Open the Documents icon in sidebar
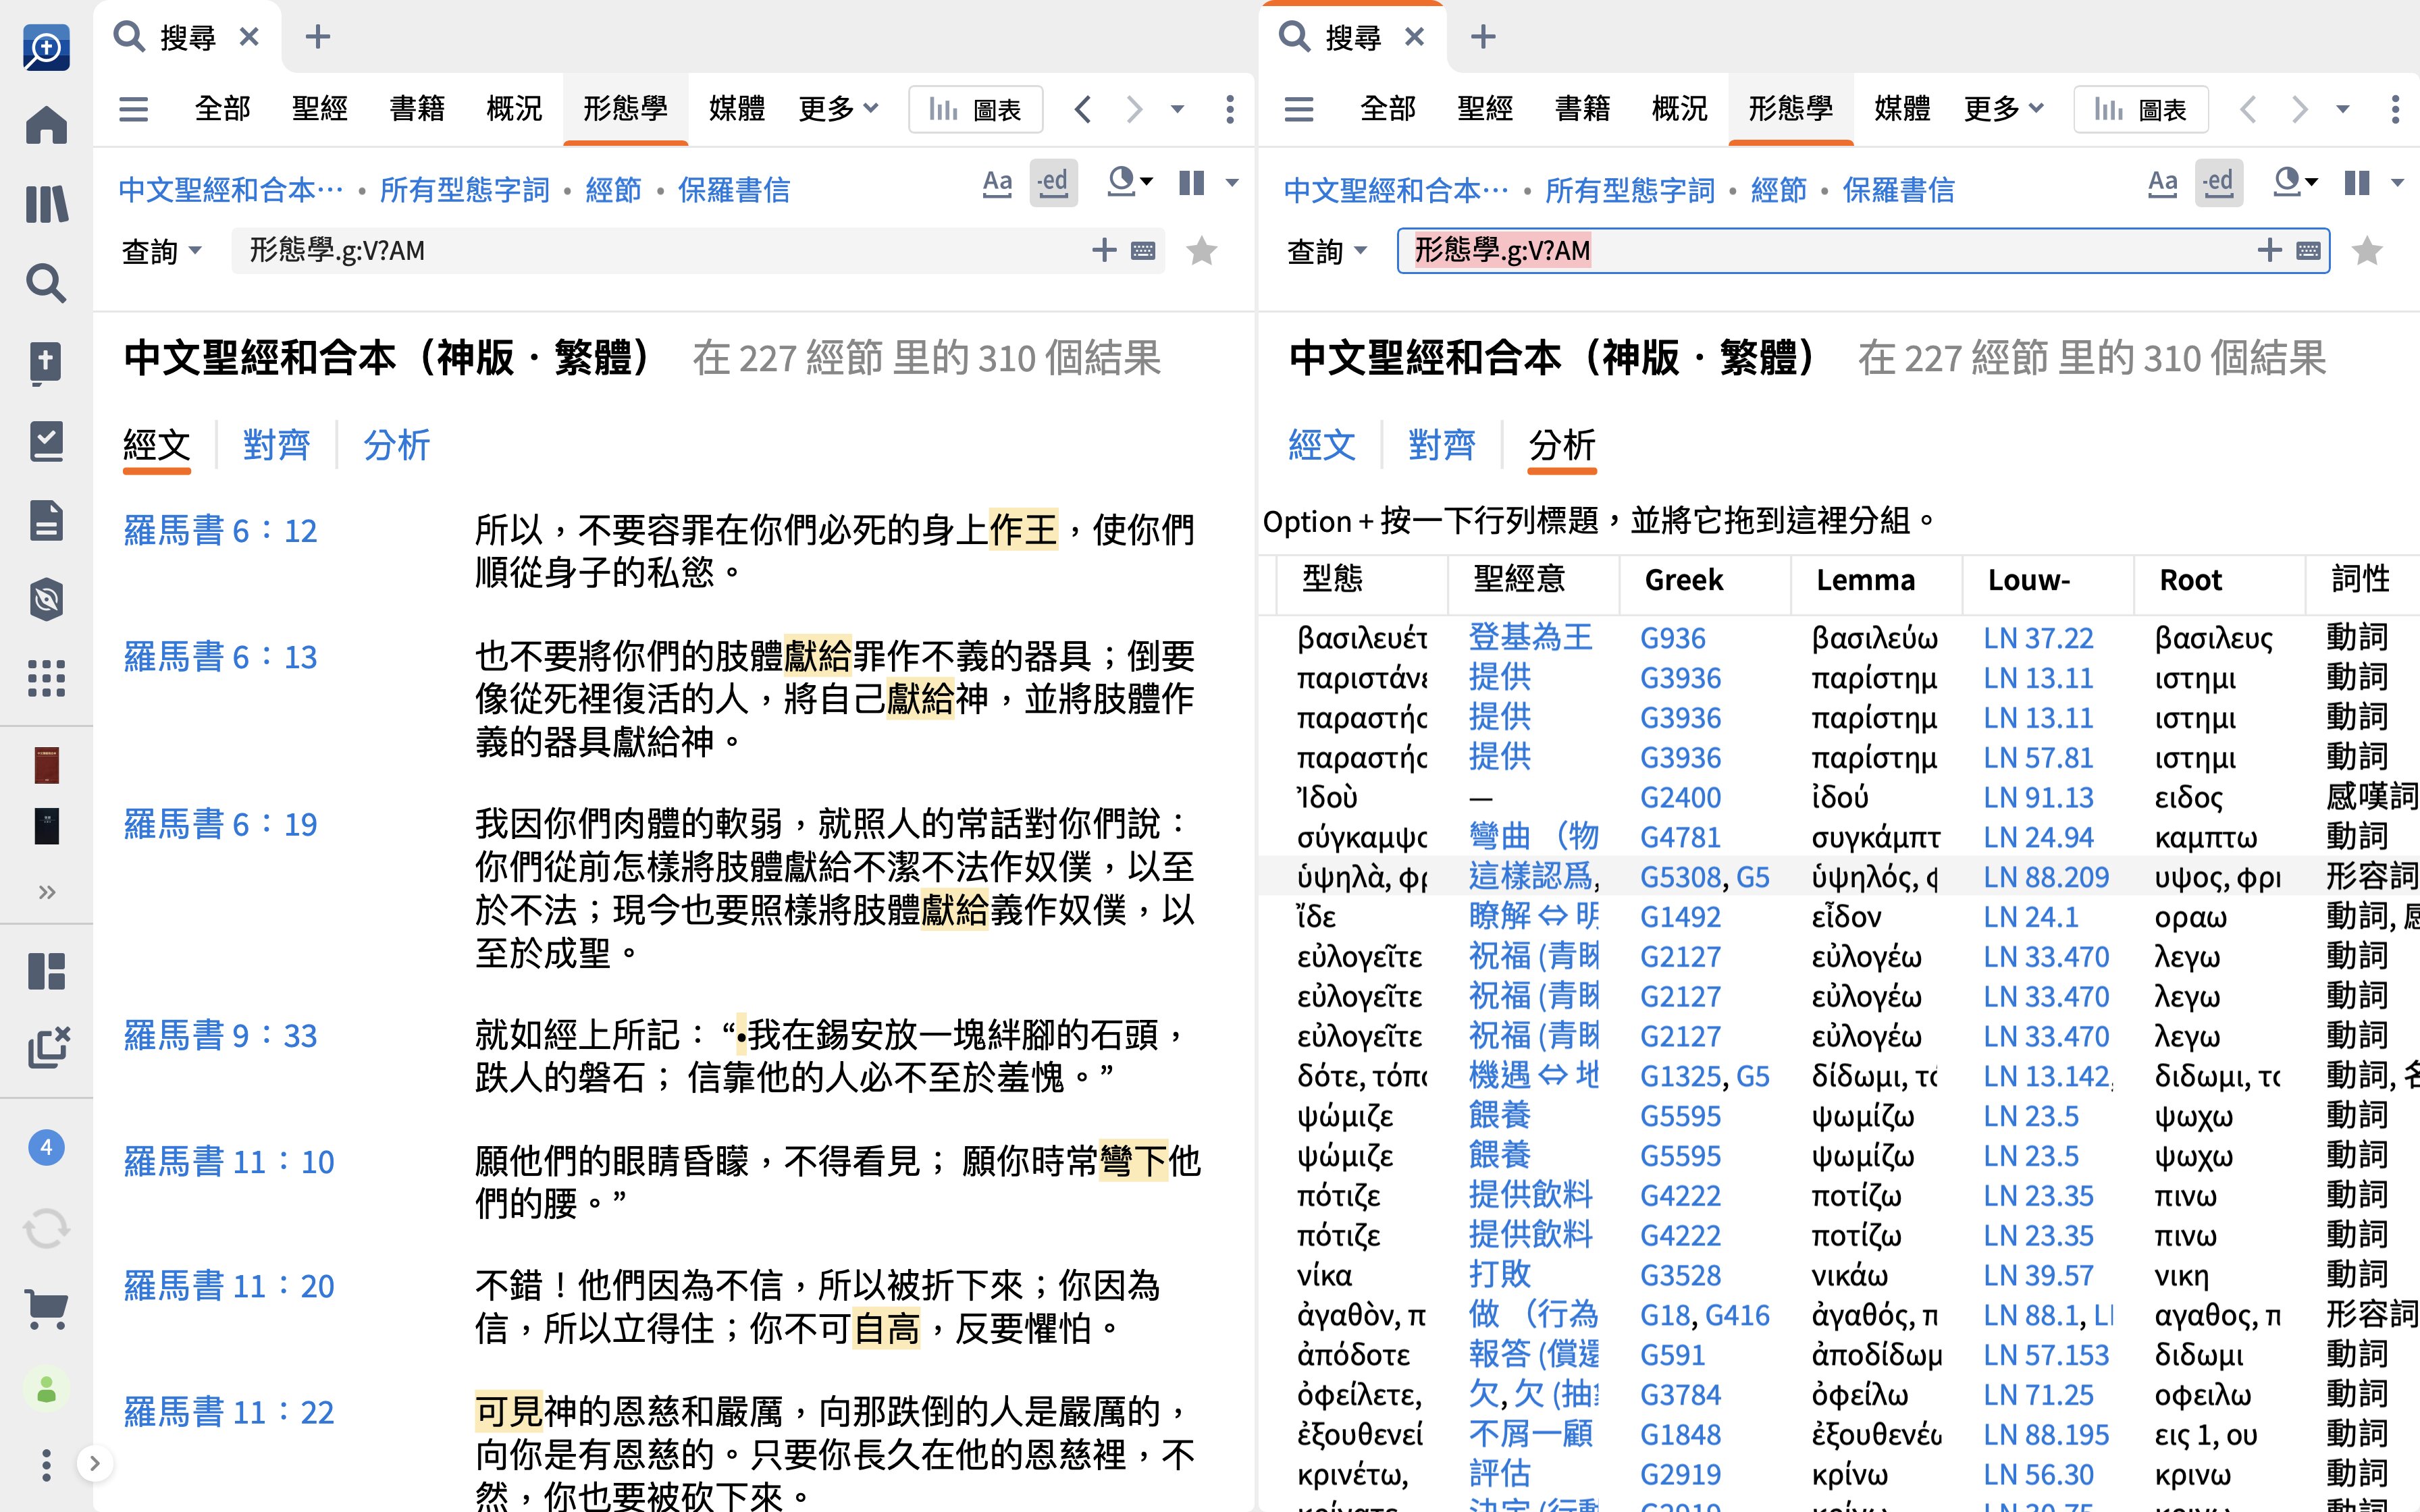The image size is (2420, 1512). click(46, 520)
